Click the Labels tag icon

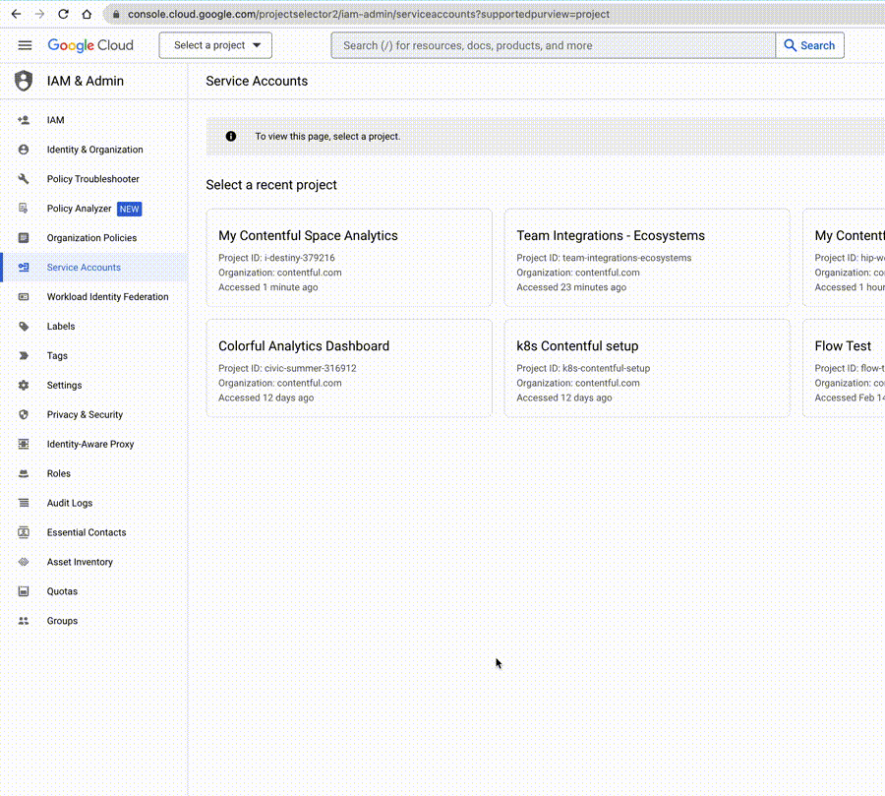pyautogui.click(x=24, y=326)
